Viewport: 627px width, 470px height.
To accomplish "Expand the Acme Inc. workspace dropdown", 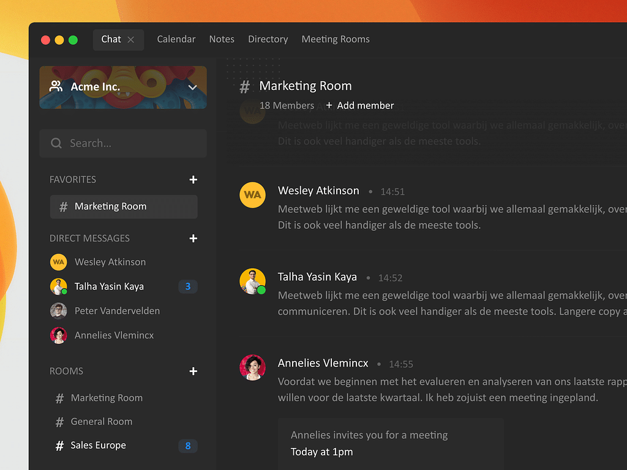I will (192, 88).
